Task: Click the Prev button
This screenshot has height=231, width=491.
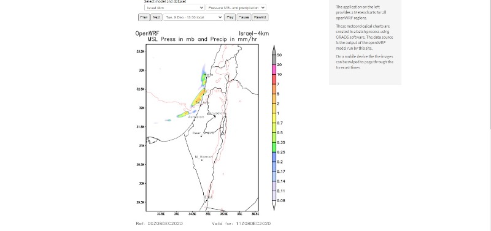Action: point(144,18)
